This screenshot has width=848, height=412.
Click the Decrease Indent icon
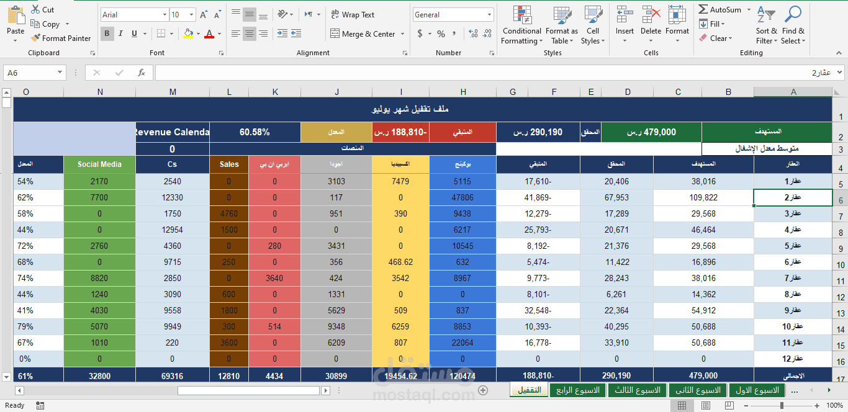click(x=282, y=34)
